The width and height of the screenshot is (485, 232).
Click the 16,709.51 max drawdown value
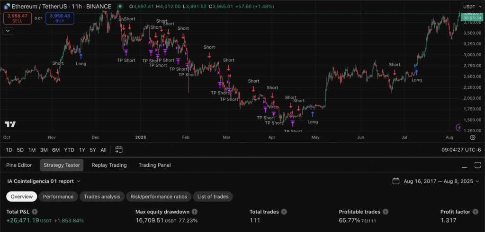[150, 221]
